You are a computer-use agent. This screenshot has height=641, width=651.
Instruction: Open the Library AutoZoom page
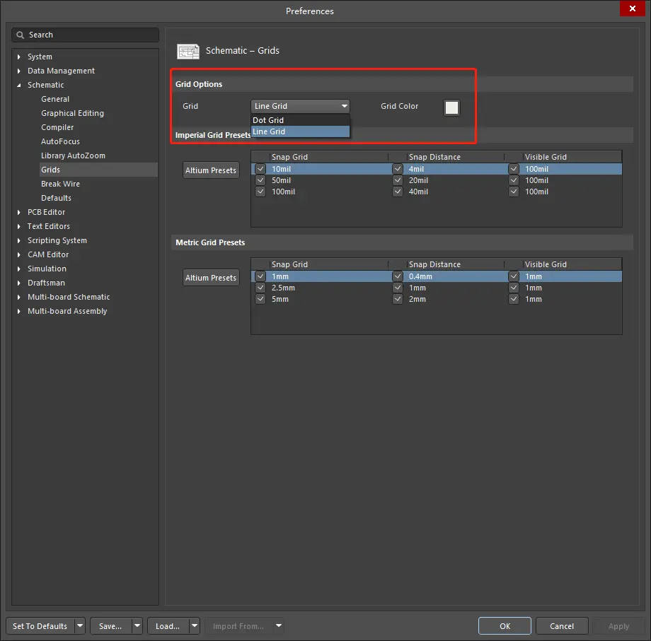[x=73, y=155]
